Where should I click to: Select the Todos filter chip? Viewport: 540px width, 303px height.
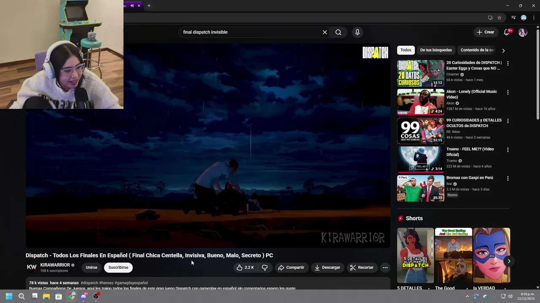(406, 50)
